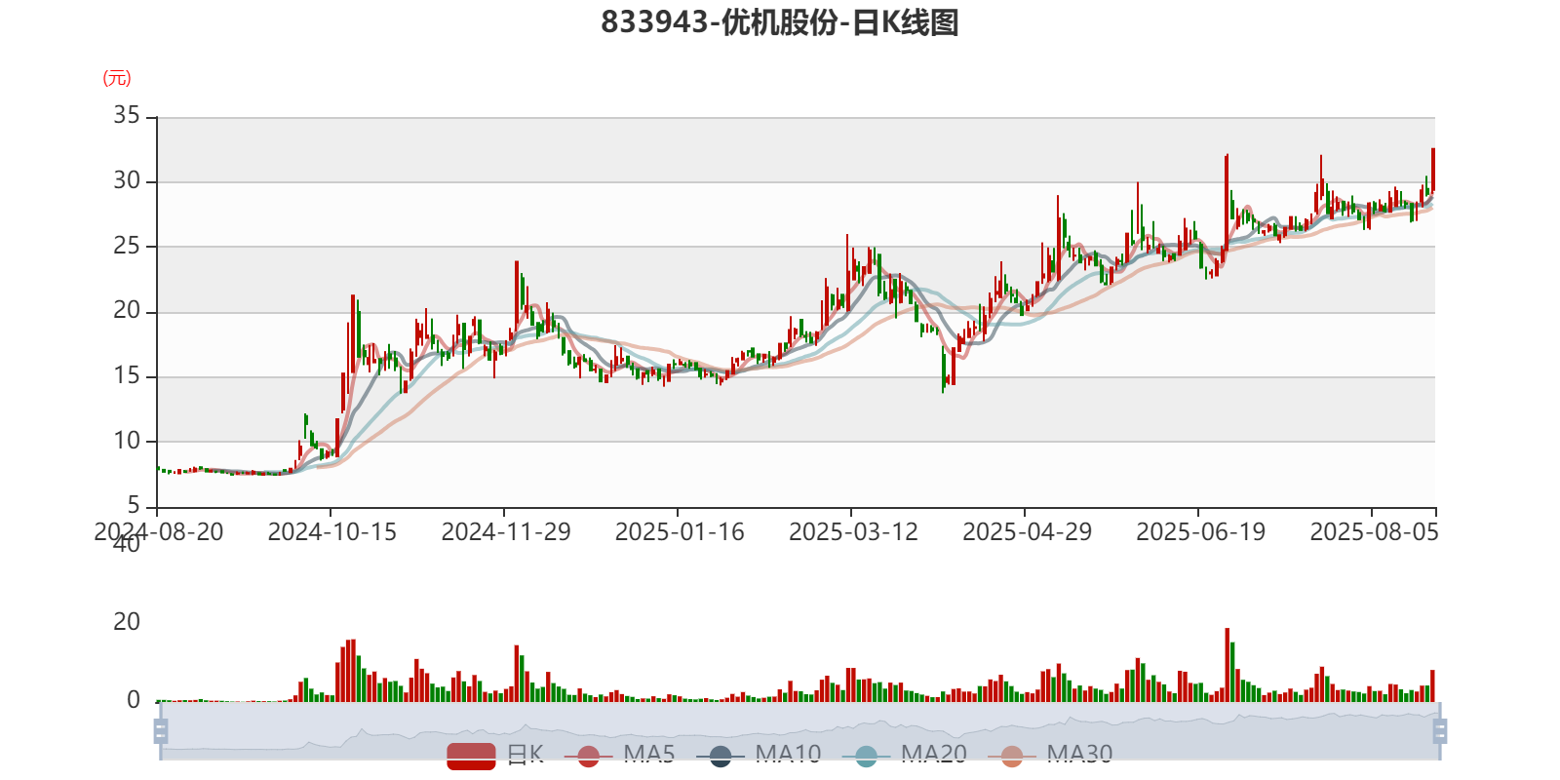Click the 0 volume axis label
The image size is (1560, 780).
coord(134,700)
